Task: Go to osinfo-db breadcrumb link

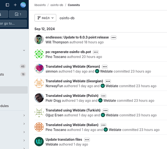Action: coord(57,5)
